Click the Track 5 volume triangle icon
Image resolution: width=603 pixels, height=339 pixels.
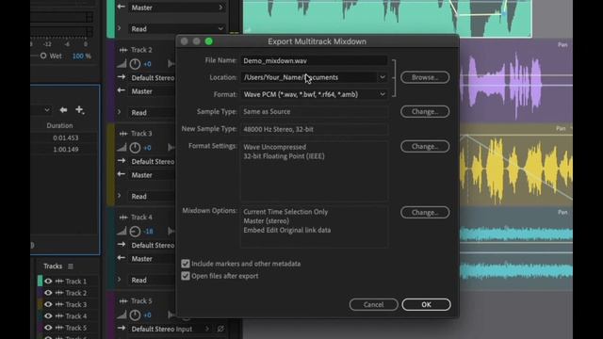(x=122, y=315)
